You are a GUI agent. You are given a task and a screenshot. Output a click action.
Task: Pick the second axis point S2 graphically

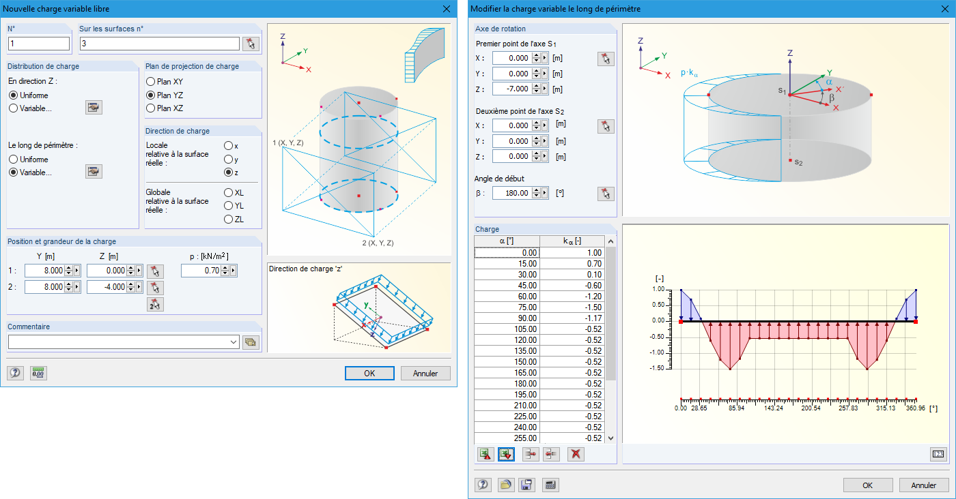tap(606, 125)
